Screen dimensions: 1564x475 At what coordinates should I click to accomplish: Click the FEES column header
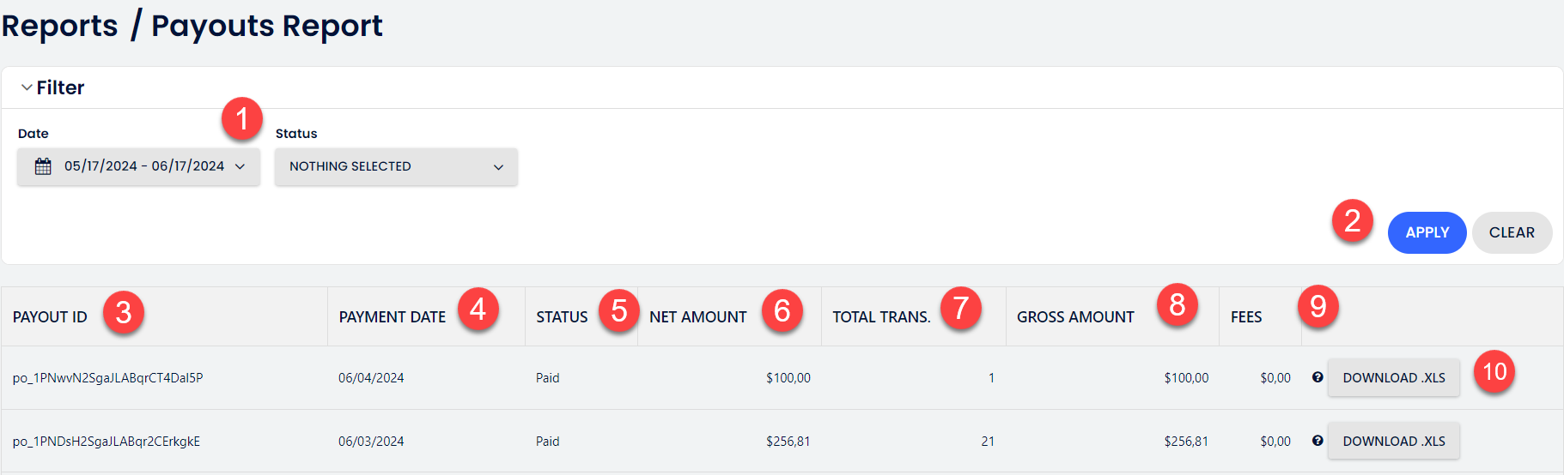[1246, 317]
